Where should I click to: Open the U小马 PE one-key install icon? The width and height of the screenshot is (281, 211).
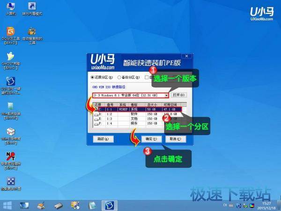[x=11, y=86]
